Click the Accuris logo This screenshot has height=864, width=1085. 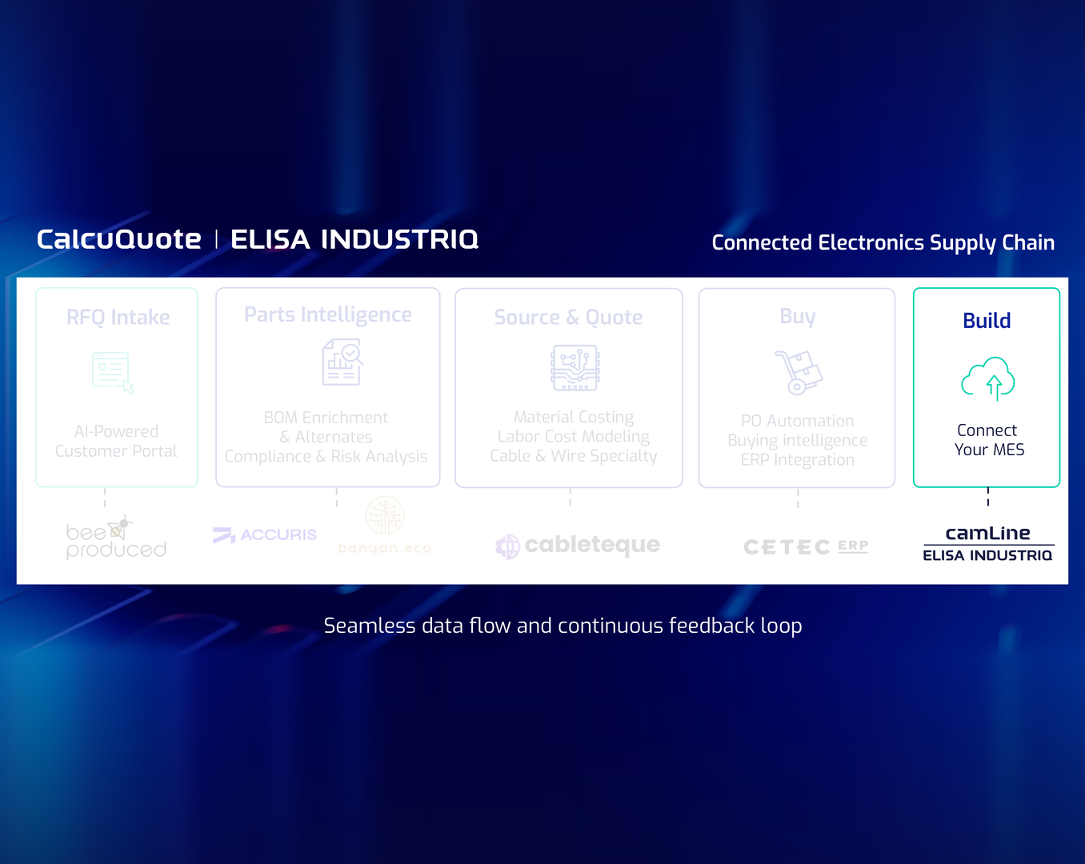265,534
